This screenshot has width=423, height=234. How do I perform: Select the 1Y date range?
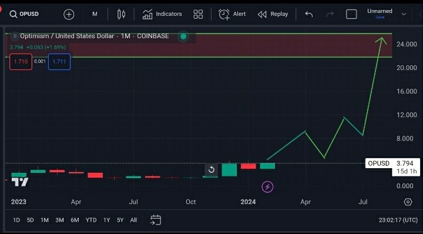[x=106, y=220]
